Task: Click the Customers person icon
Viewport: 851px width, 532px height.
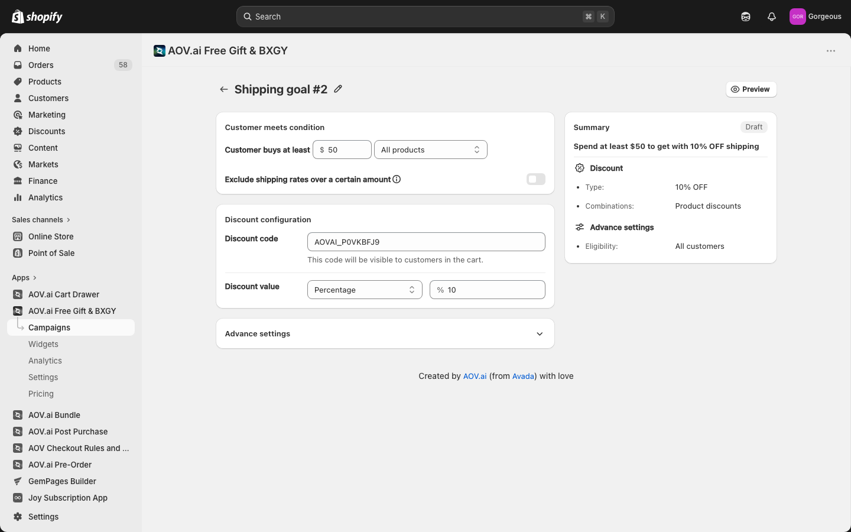Action: [x=18, y=98]
